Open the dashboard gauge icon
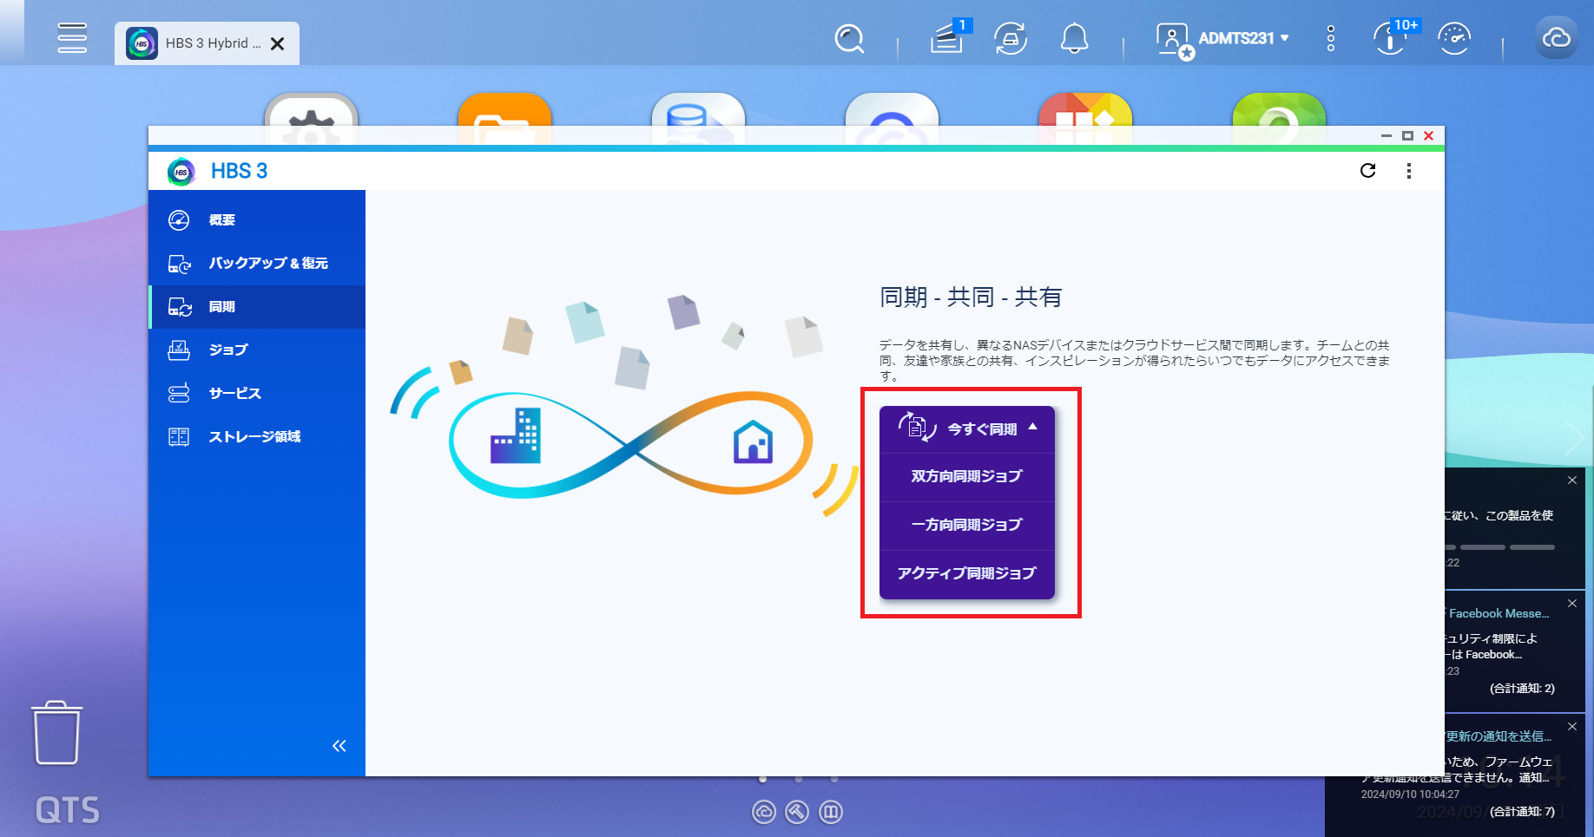The width and height of the screenshot is (1594, 837). (1454, 39)
